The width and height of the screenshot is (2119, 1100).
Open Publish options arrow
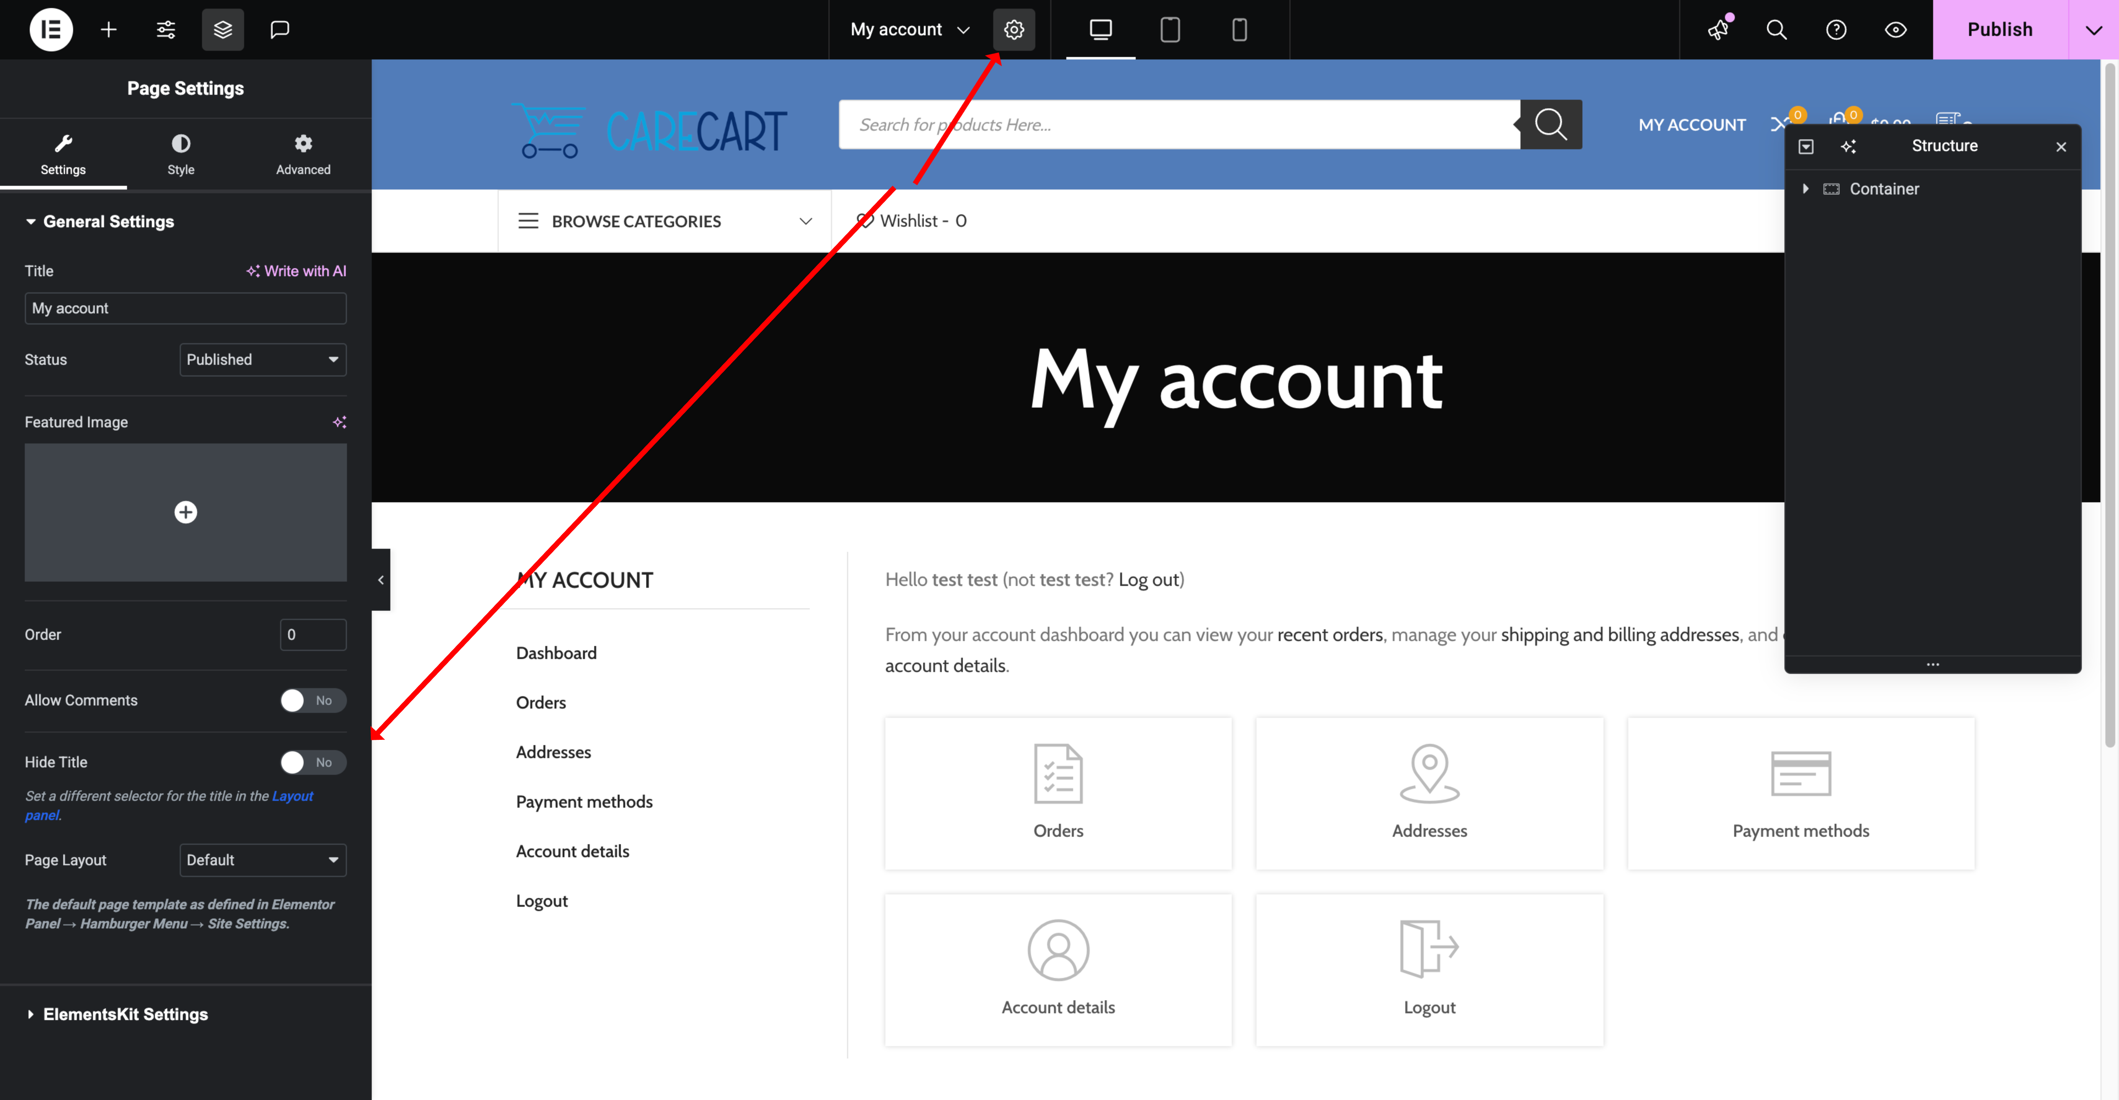pyautogui.click(x=2094, y=30)
